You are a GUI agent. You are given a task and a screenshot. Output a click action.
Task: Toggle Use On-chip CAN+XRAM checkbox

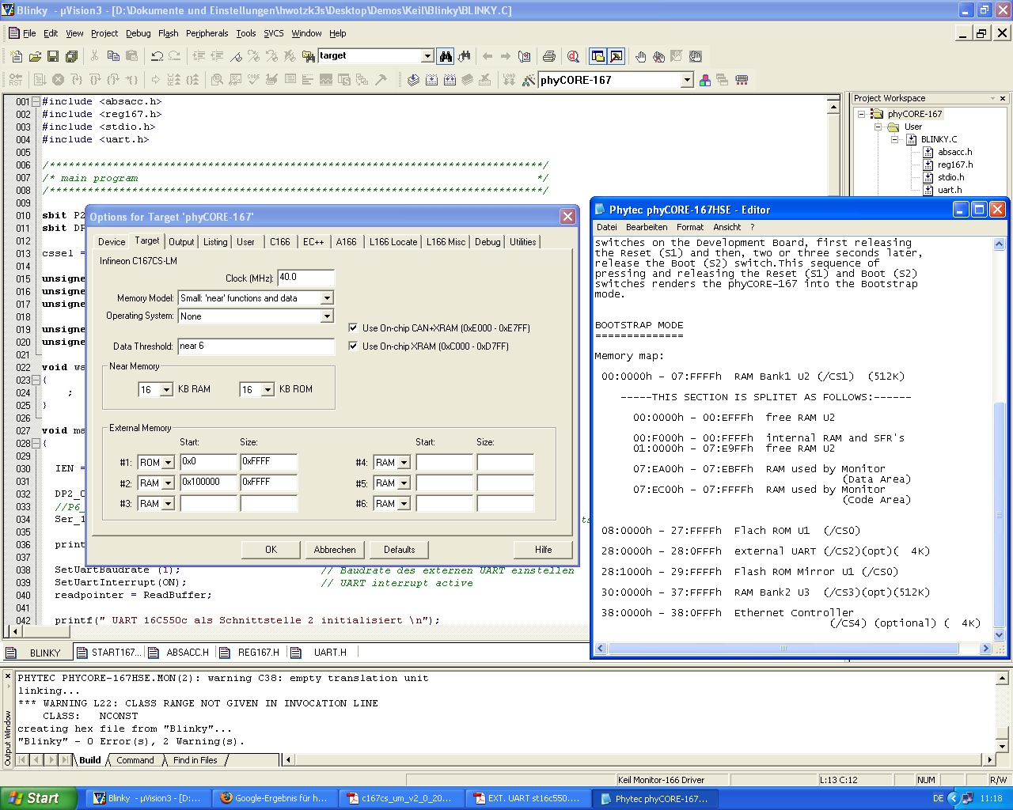coord(353,327)
